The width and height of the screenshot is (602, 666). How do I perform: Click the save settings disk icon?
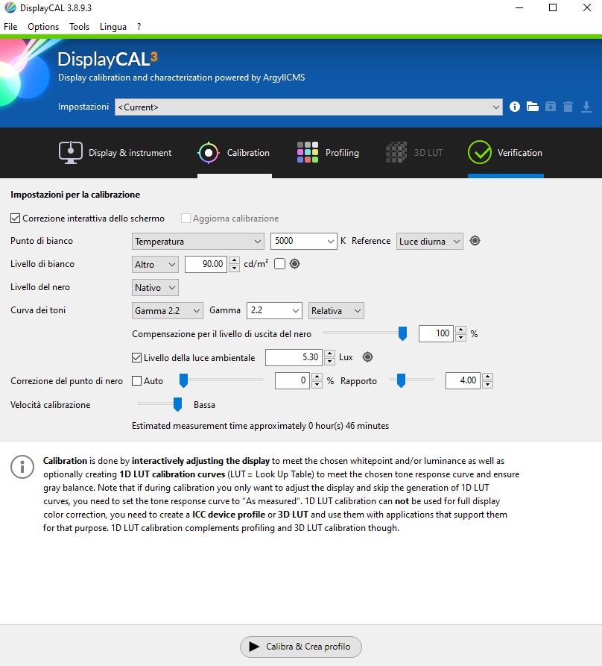pyautogui.click(x=551, y=107)
